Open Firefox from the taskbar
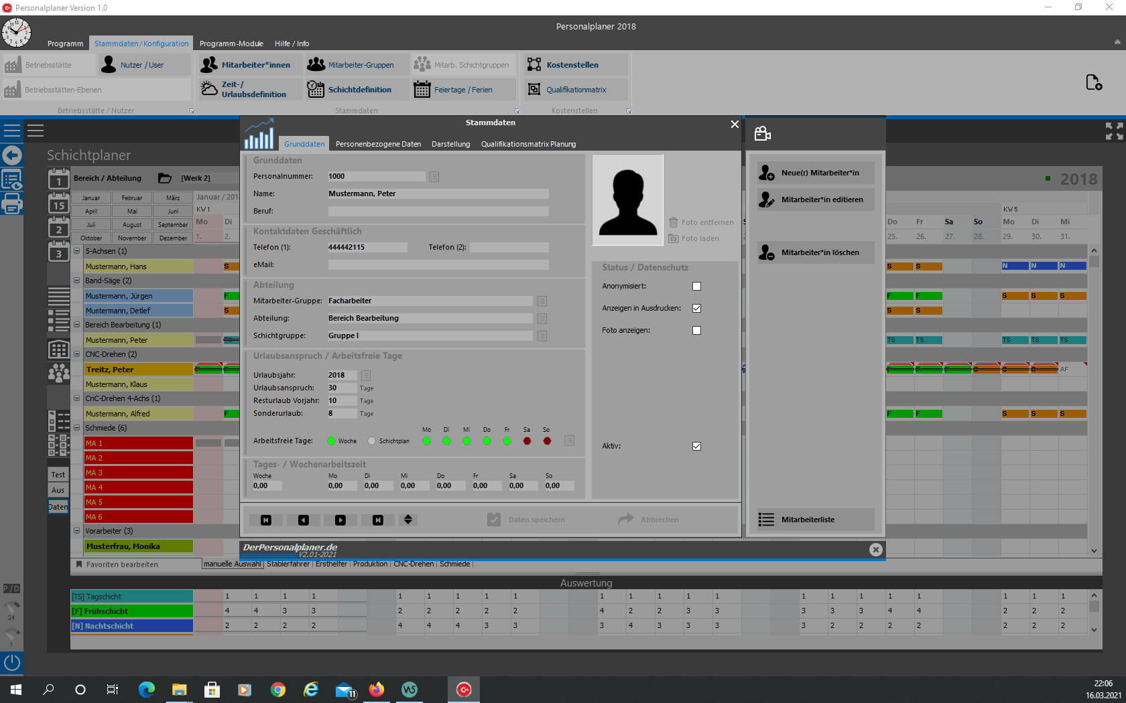The image size is (1126, 703). [377, 689]
